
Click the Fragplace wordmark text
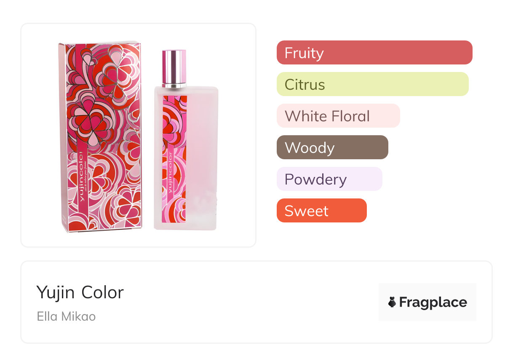coord(433,302)
